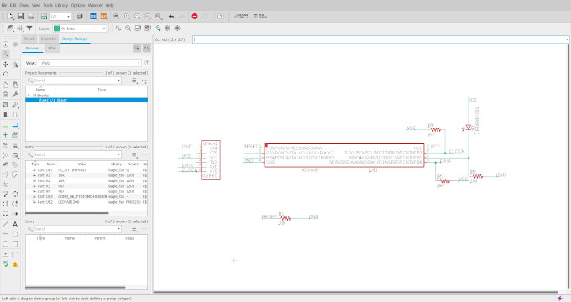Open the Draw menu

click(x=24, y=5)
